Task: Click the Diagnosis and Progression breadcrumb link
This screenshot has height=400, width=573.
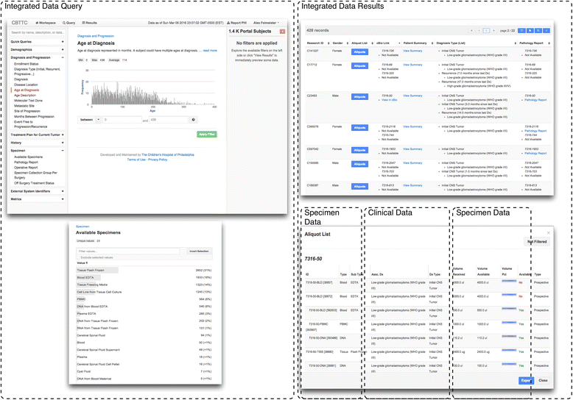Action: coord(96,36)
